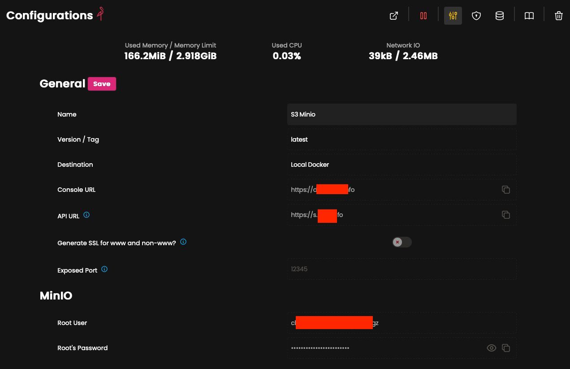Click the Network IO label
The height and width of the screenshot is (369, 570).
[x=403, y=45]
